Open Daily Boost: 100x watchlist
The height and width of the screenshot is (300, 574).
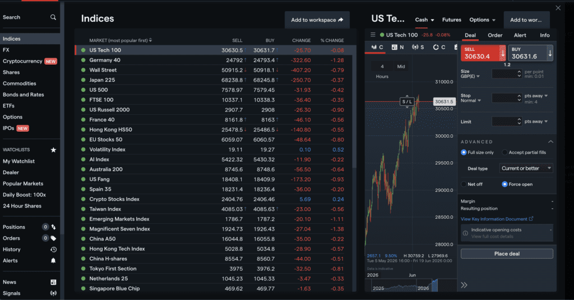tap(25, 195)
